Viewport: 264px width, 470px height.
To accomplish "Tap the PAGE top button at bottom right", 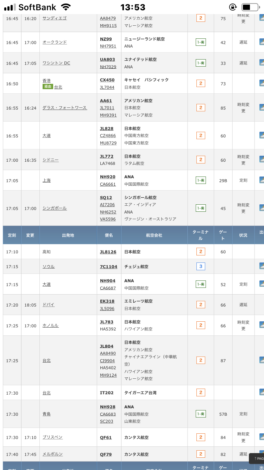I will click(257, 458).
